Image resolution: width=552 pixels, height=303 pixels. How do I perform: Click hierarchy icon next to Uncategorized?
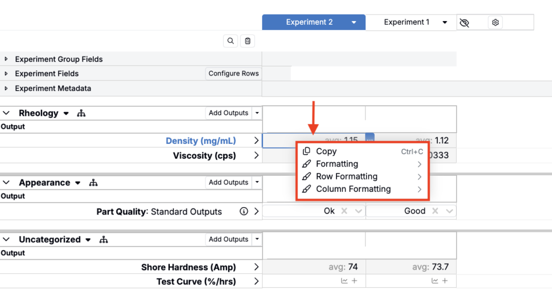pyautogui.click(x=103, y=240)
